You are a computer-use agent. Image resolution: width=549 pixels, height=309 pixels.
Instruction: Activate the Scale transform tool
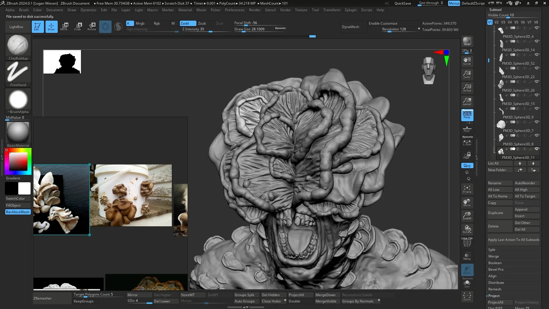(x=78, y=27)
